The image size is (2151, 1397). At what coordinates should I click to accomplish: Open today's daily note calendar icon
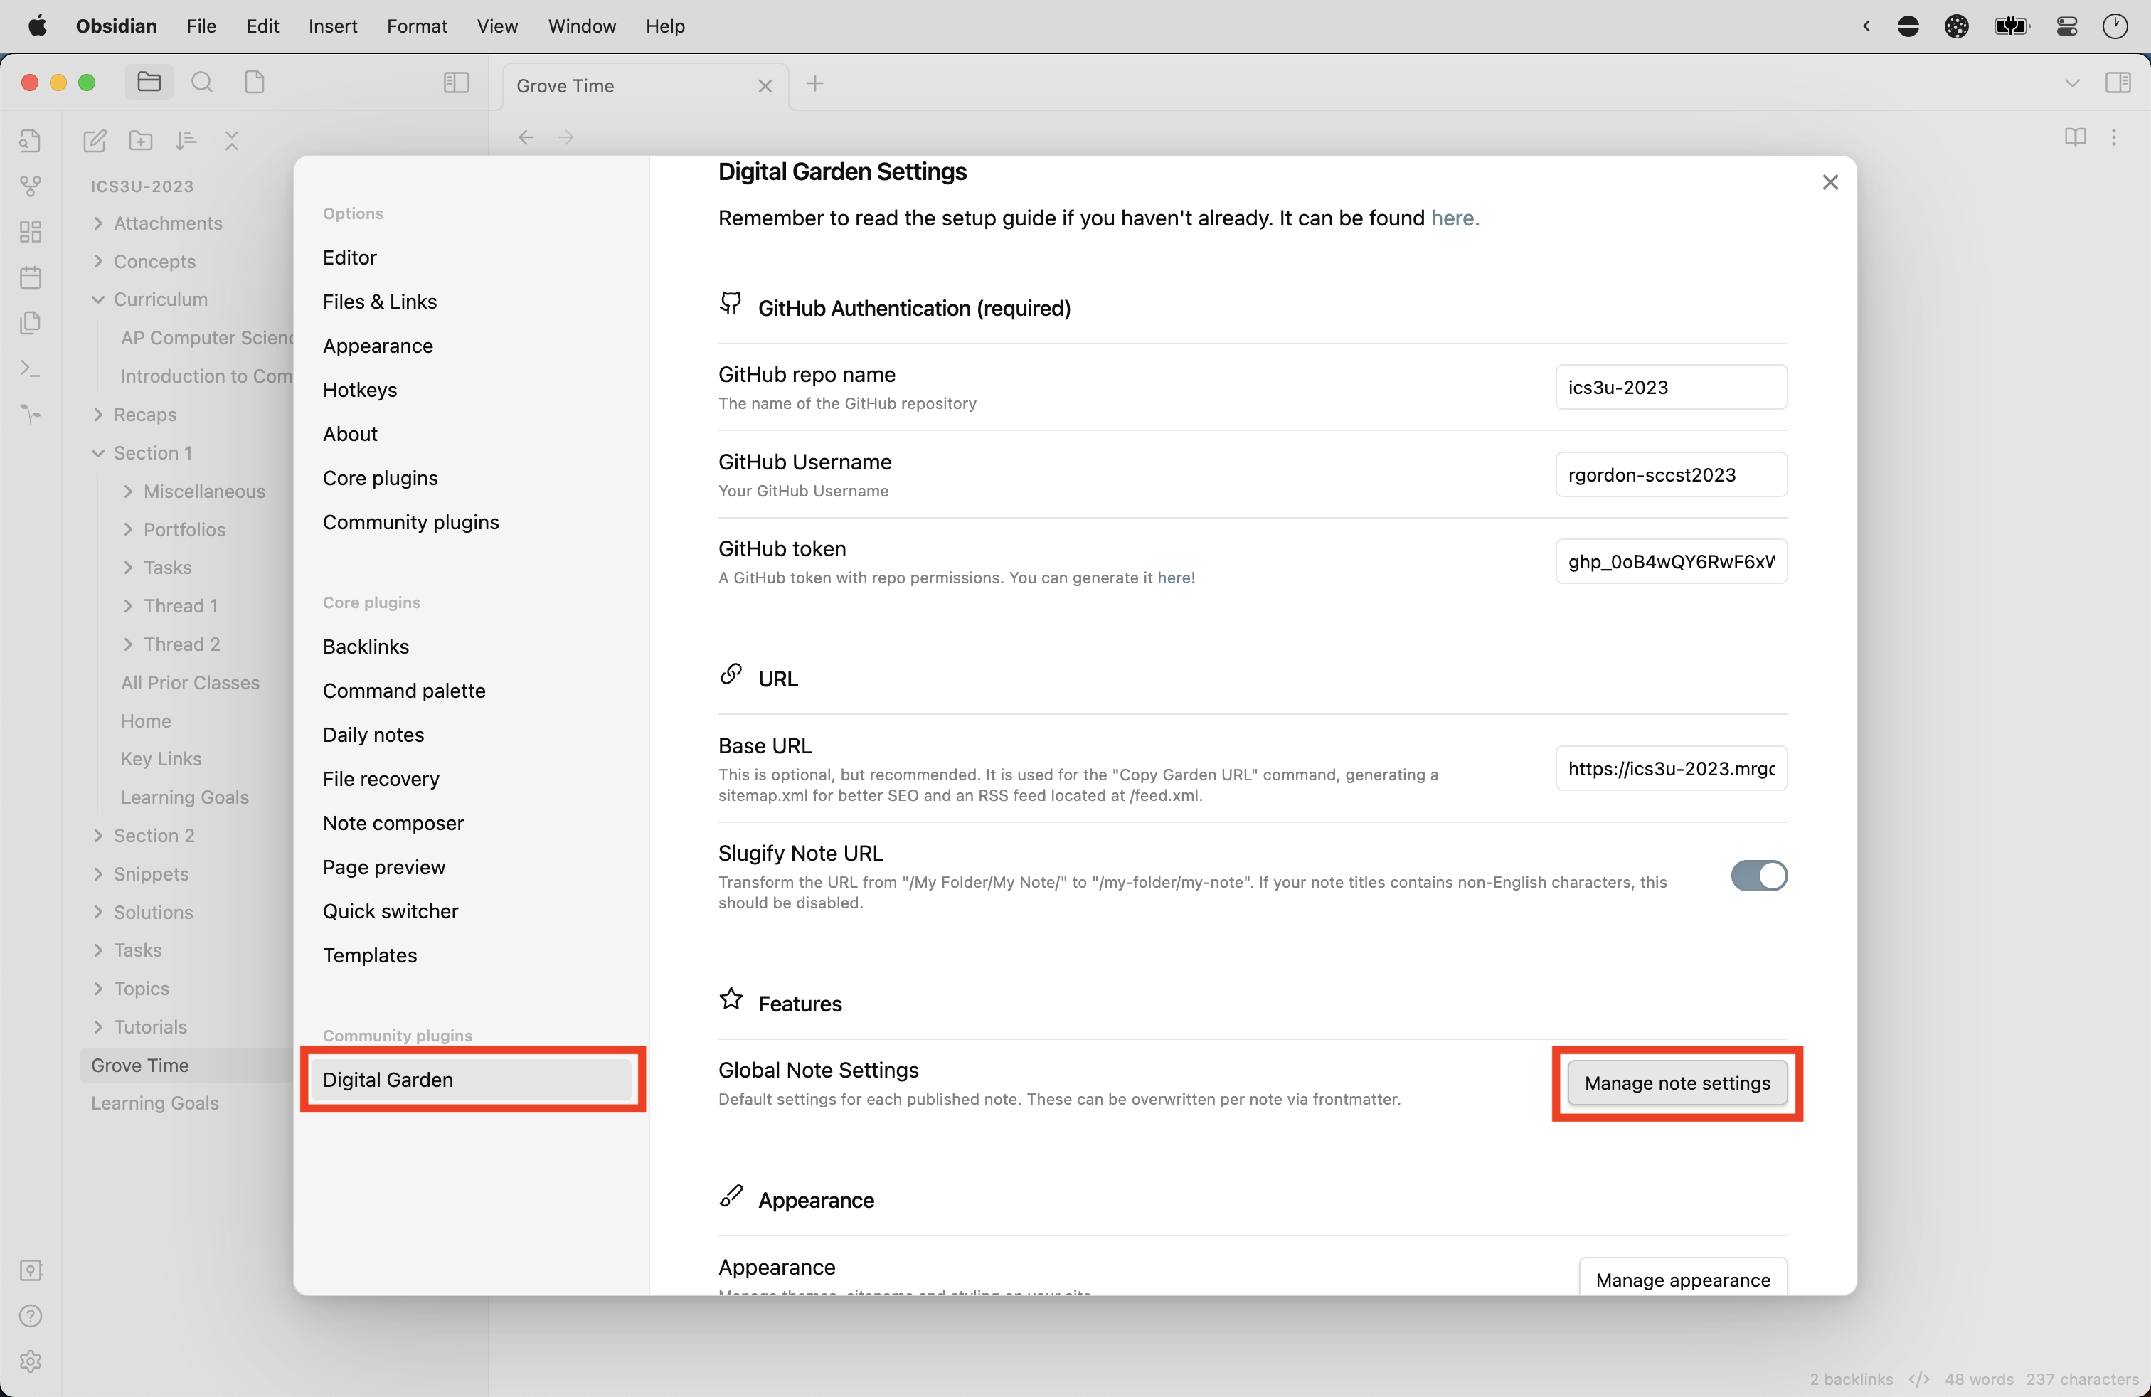(30, 277)
